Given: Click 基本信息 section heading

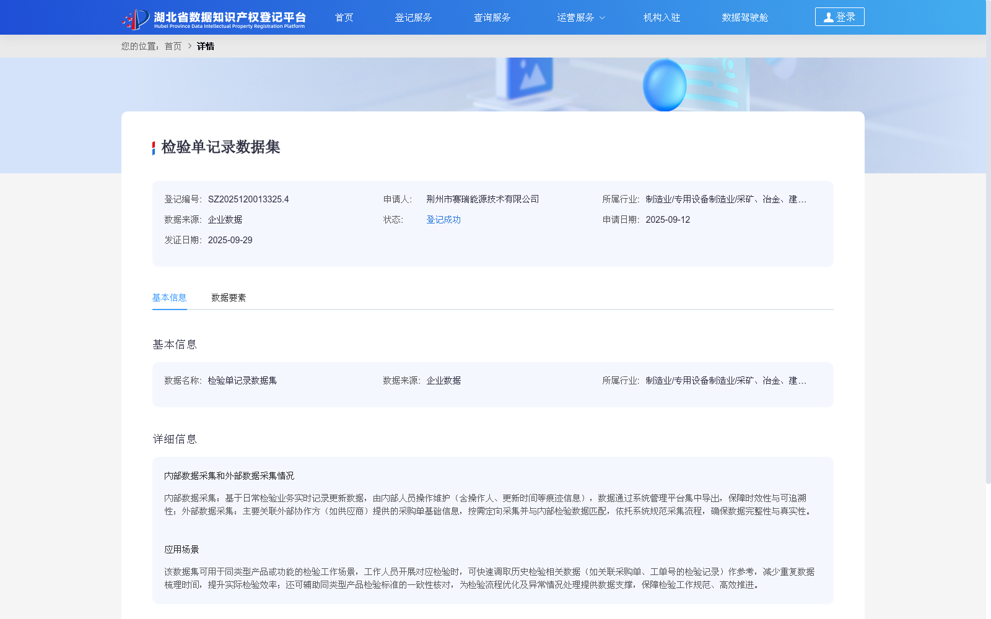Looking at the screenshot, I should [175, 345].
